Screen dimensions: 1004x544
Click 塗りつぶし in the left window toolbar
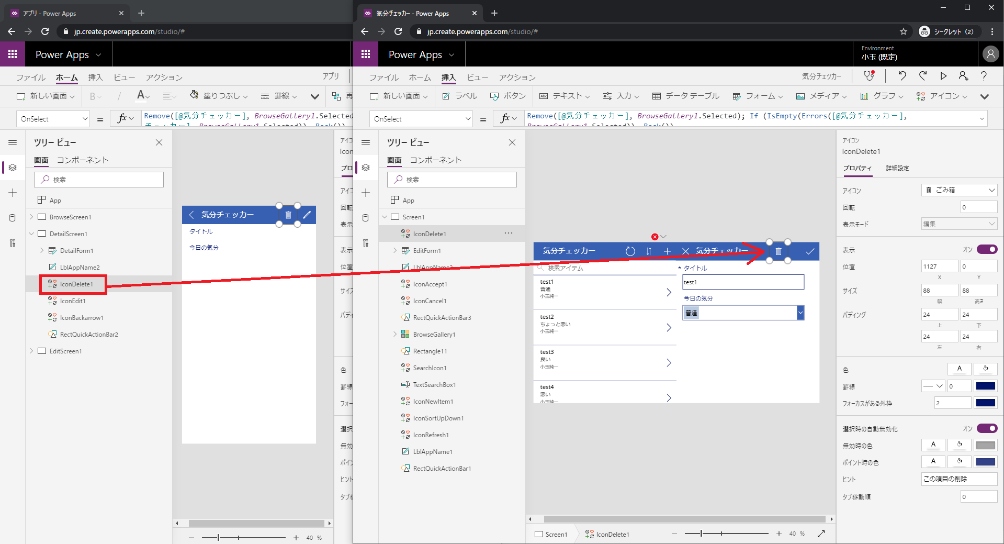219,96
